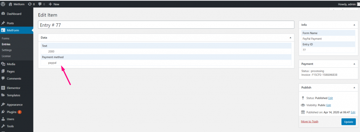Screen dimensions: 360x132
Task: Click Move to Trash link
Action: 309,122
